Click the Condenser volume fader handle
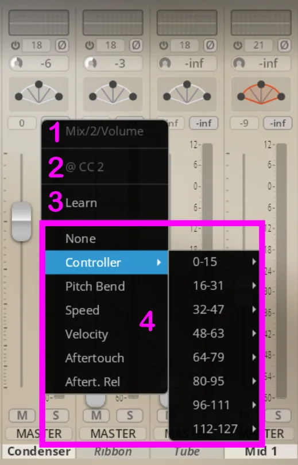 [21, 221]
